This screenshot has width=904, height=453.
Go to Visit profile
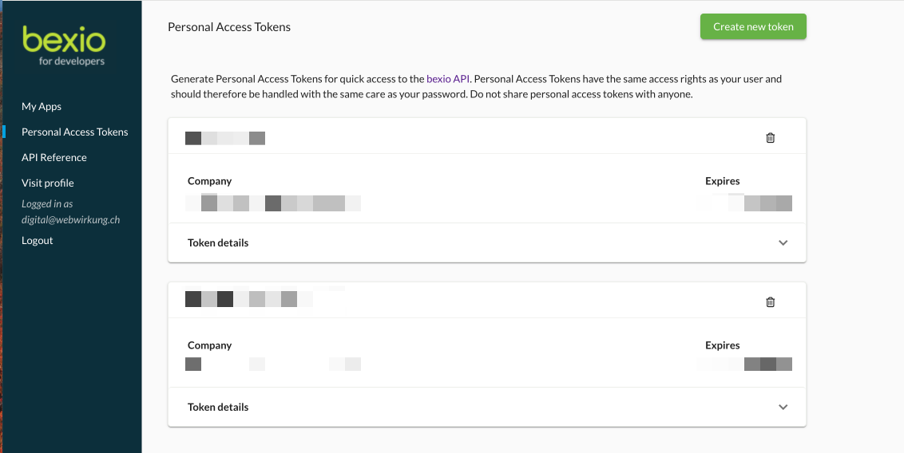pos(48,183)
